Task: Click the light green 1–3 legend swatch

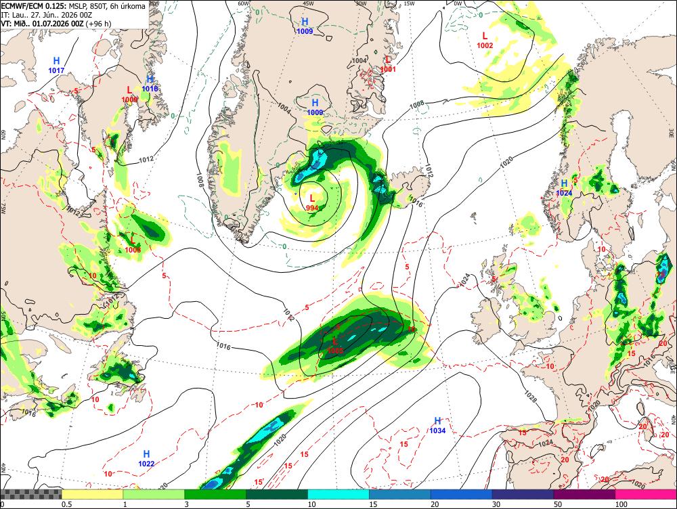Action: coord(154,494)
